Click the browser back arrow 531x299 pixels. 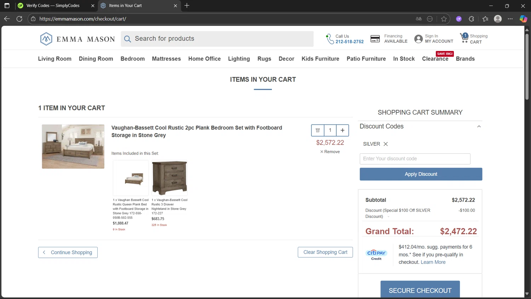[7, 19]
